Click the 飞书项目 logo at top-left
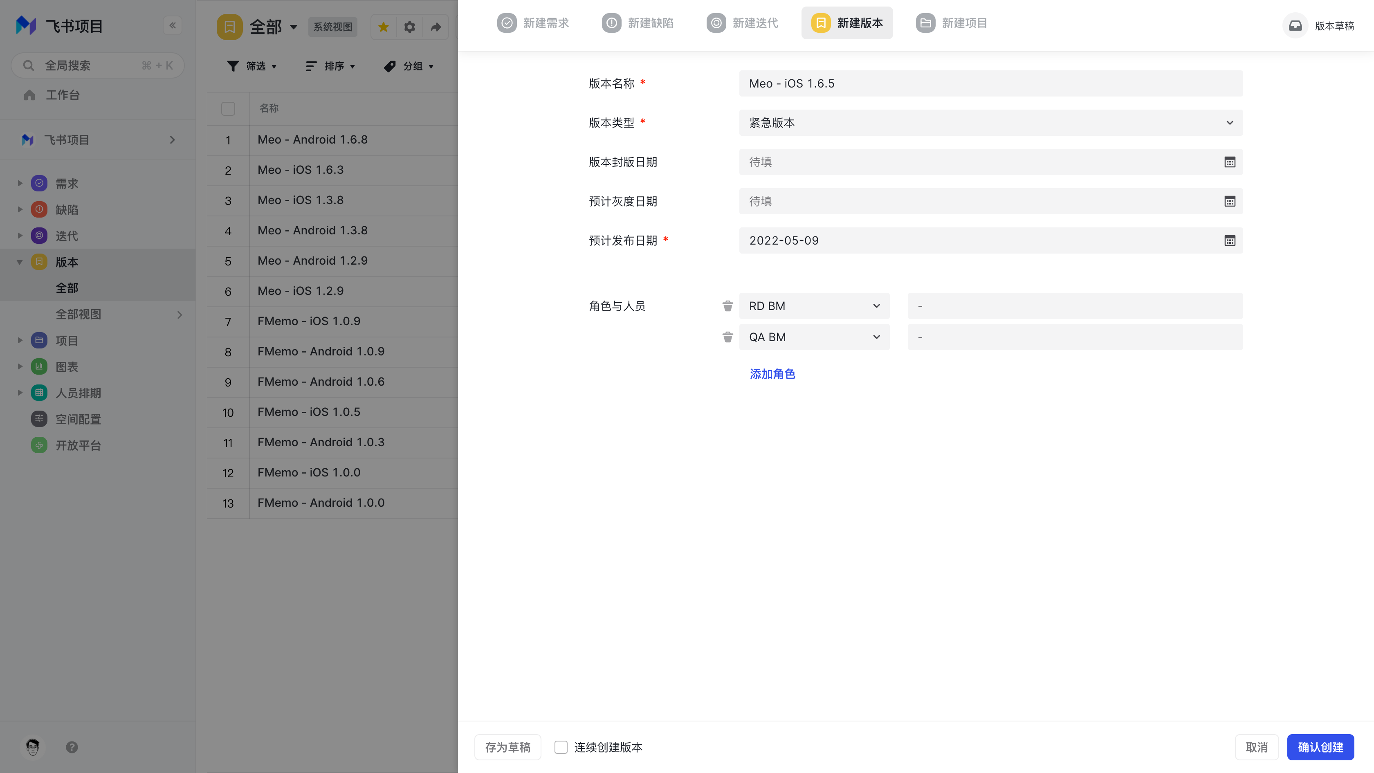The height and width of the screenshot is (773, 1374). (26, 25)
